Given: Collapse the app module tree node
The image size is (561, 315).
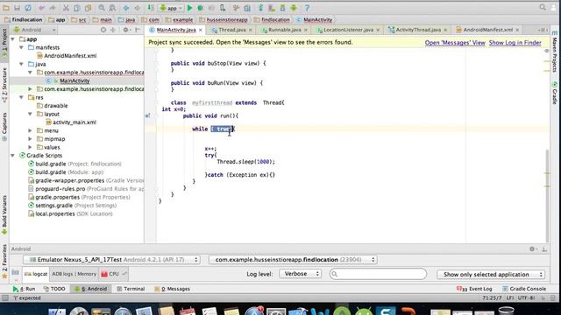Looking at the screenshot, I should click(x=13, y=39).
